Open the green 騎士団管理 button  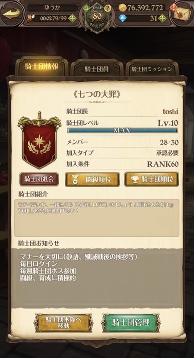tap(131, 323)
